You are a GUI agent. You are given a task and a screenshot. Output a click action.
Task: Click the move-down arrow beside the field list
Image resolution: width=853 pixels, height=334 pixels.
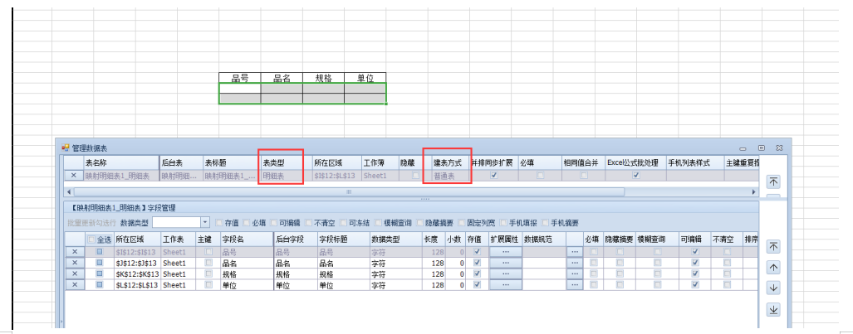[x=773, y=288]
